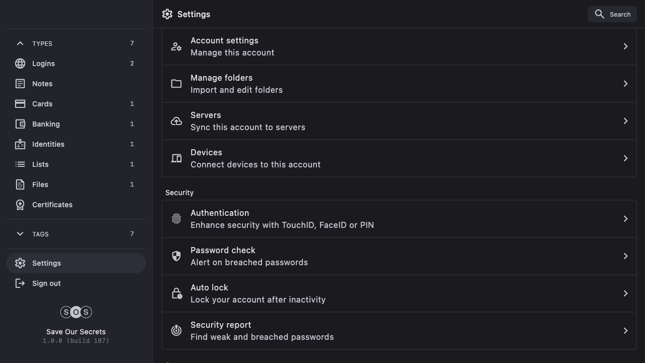Select Cards in the sidebar

[42, 104]
